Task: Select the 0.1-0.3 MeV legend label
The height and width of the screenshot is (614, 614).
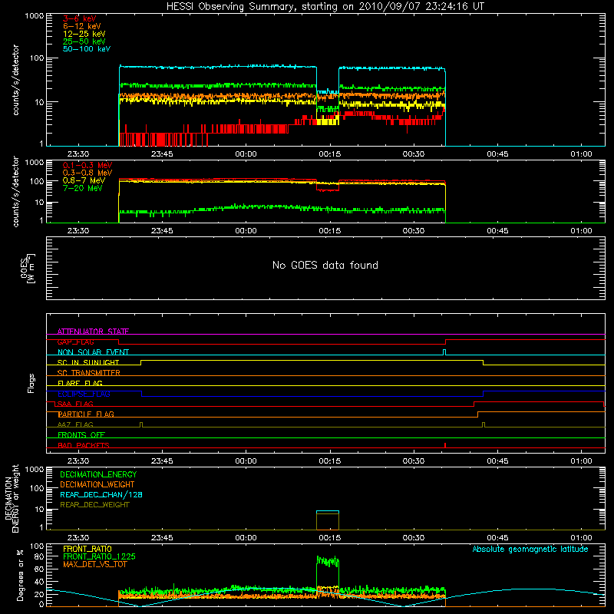Action: click(x=87, y=165)
